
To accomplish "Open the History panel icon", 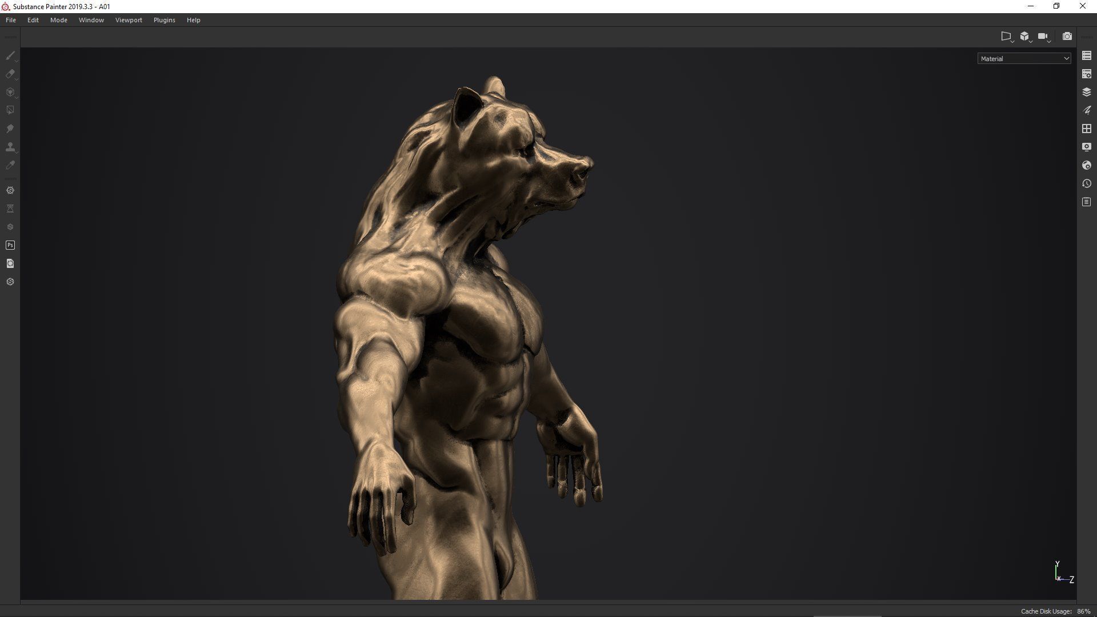I will tap(1087, 183).
